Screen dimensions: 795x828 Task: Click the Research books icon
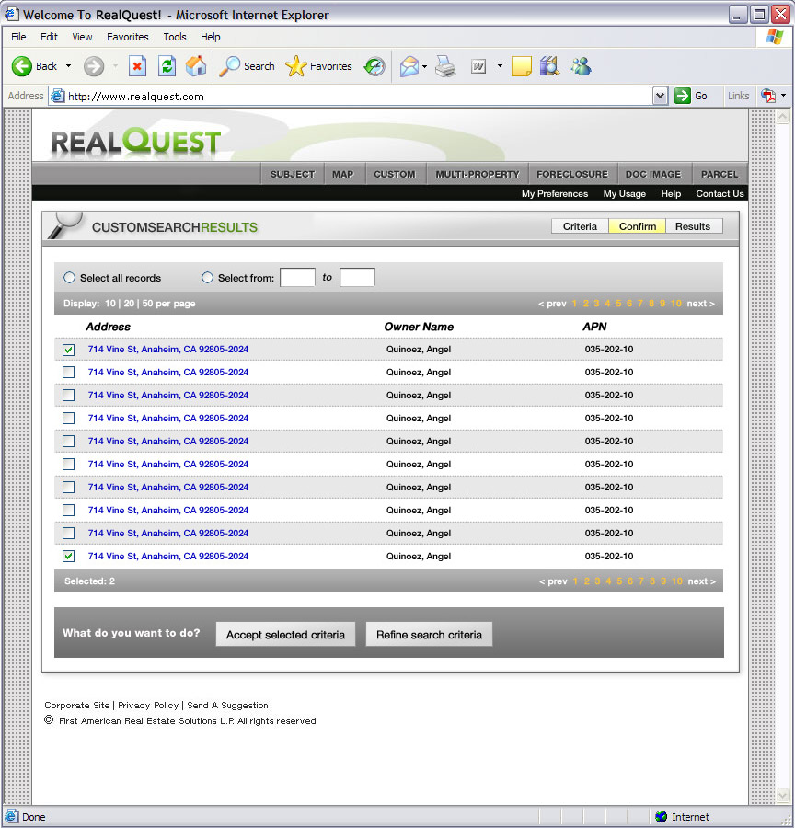549,66
